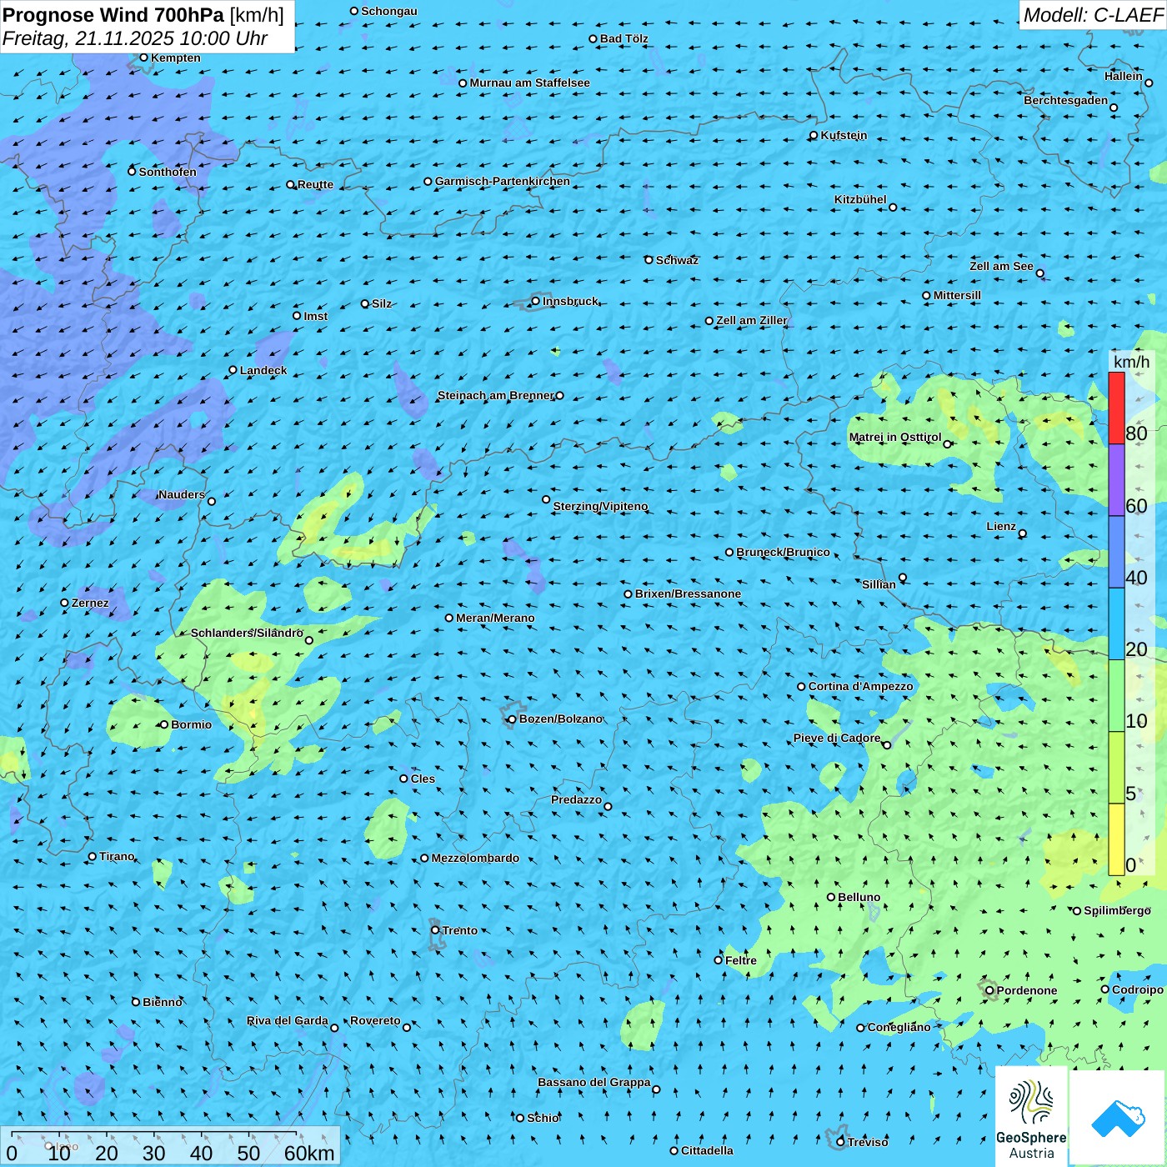The height and width of the screenshot is (1167, 1167).
Task: Click the Kempten city marker
Action: [x=143, y=58]
